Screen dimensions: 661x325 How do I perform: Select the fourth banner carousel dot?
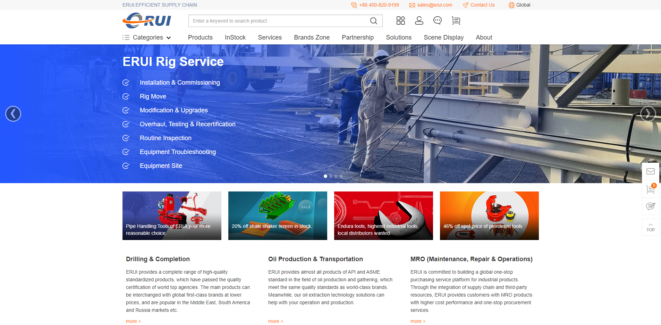pyautogui.click(x=341, y=176)
